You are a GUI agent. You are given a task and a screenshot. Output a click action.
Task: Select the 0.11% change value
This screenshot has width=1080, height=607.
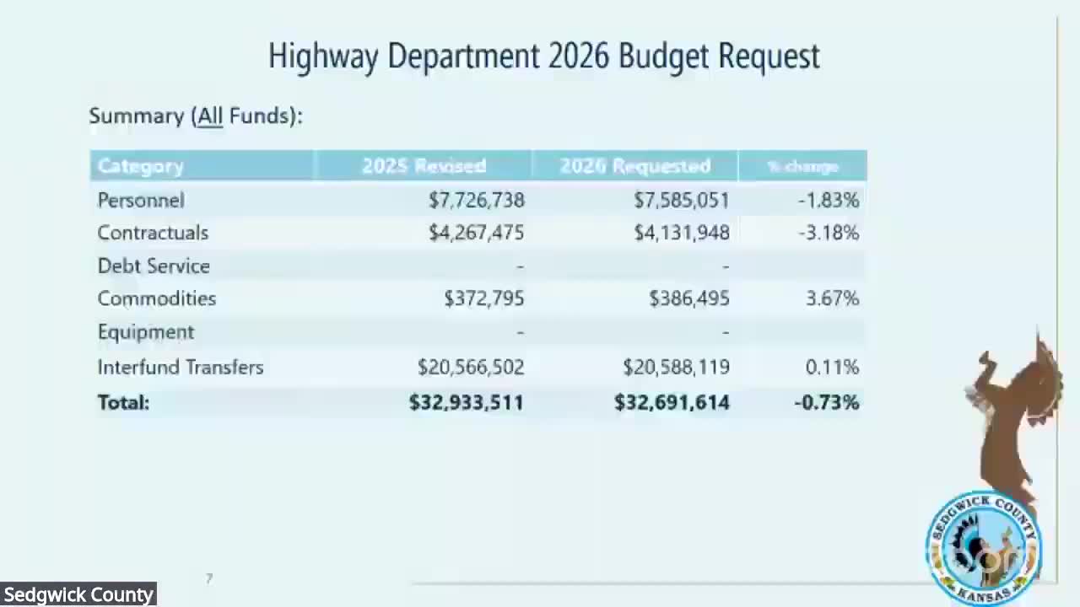832,368
